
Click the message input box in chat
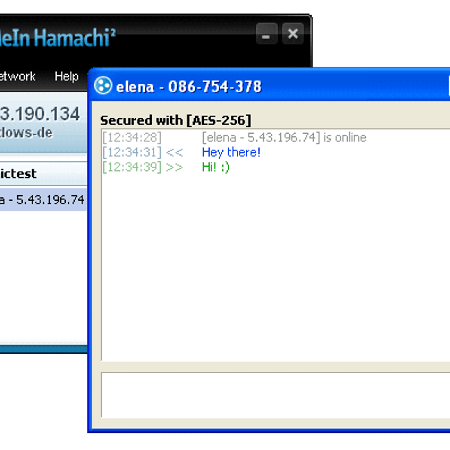pos(276,395)
